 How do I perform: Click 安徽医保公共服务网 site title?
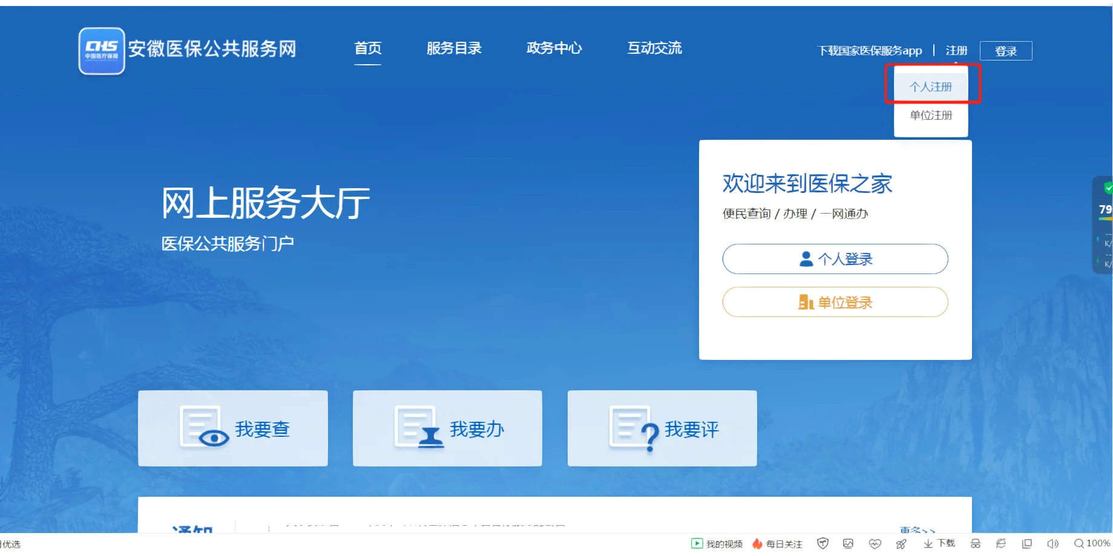pyautogui.click(x=212, y=48)
